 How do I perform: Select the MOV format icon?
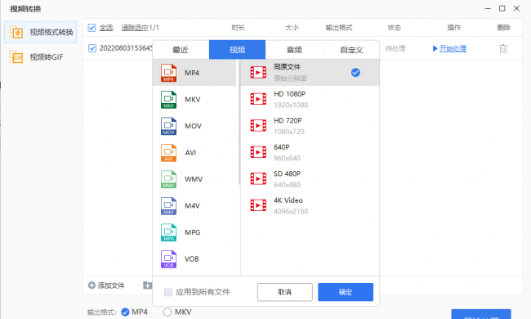(168, 126)
